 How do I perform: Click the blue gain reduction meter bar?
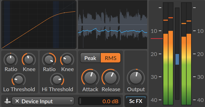click(x=177, y=59)
